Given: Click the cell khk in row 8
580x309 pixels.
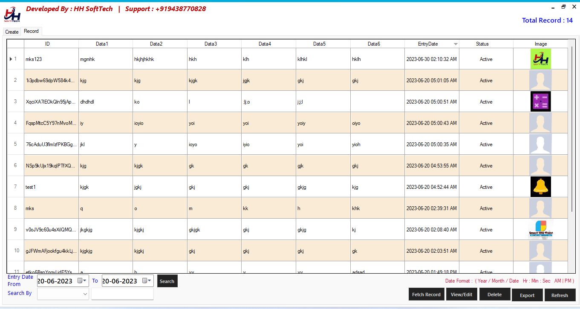Looking at the screenshot, I should (x=378, y=208).
